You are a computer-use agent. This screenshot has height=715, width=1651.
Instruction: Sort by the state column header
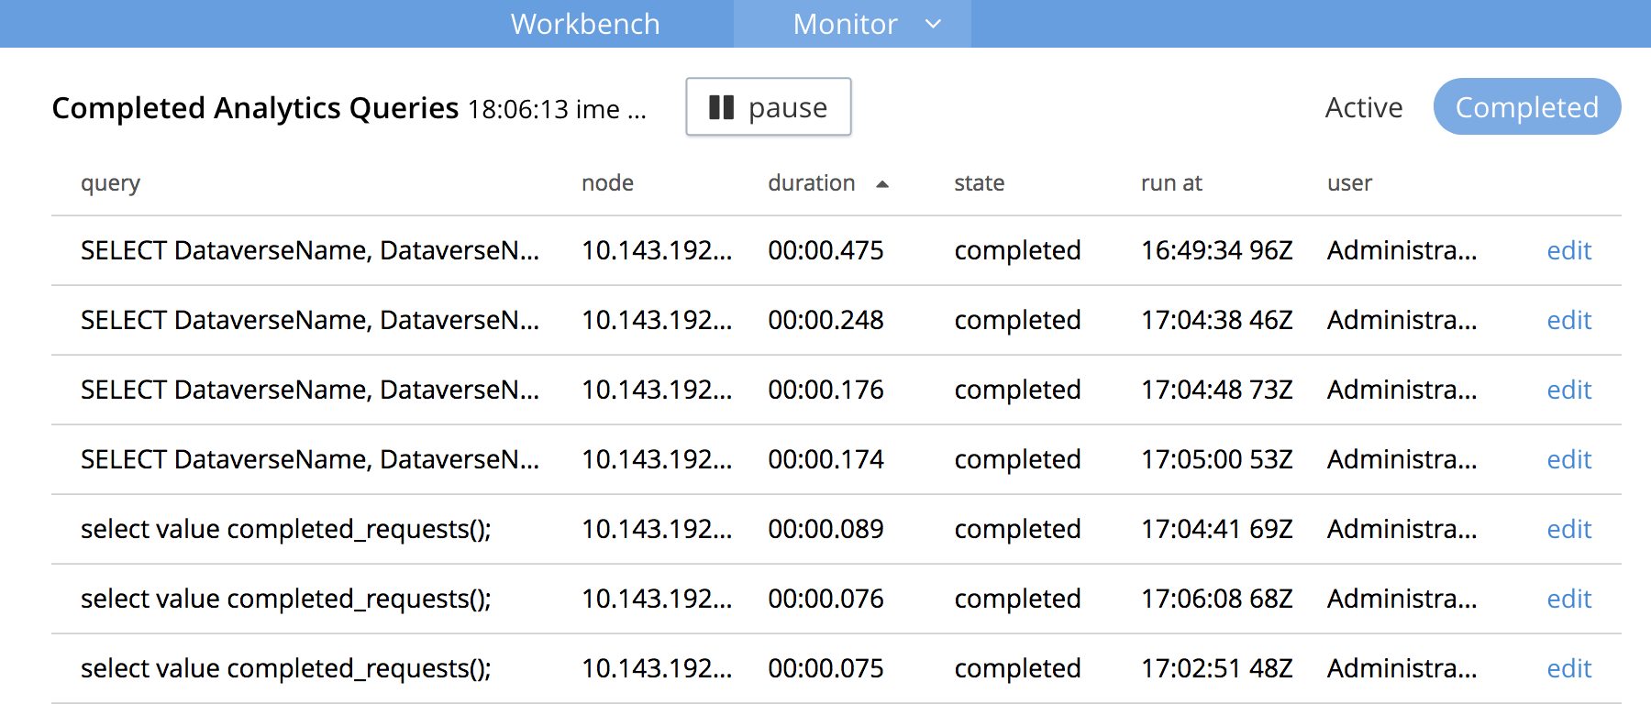[979, 183]
